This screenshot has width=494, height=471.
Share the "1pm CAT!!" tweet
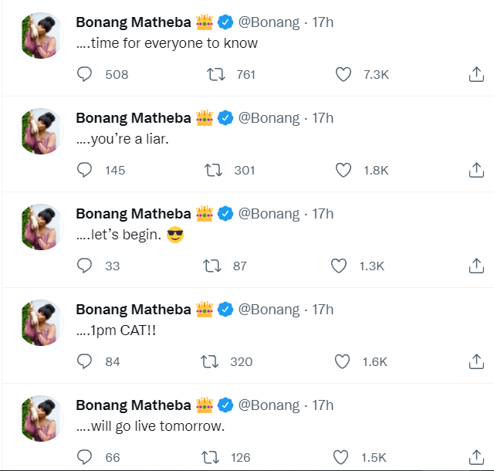coord(476,361)
